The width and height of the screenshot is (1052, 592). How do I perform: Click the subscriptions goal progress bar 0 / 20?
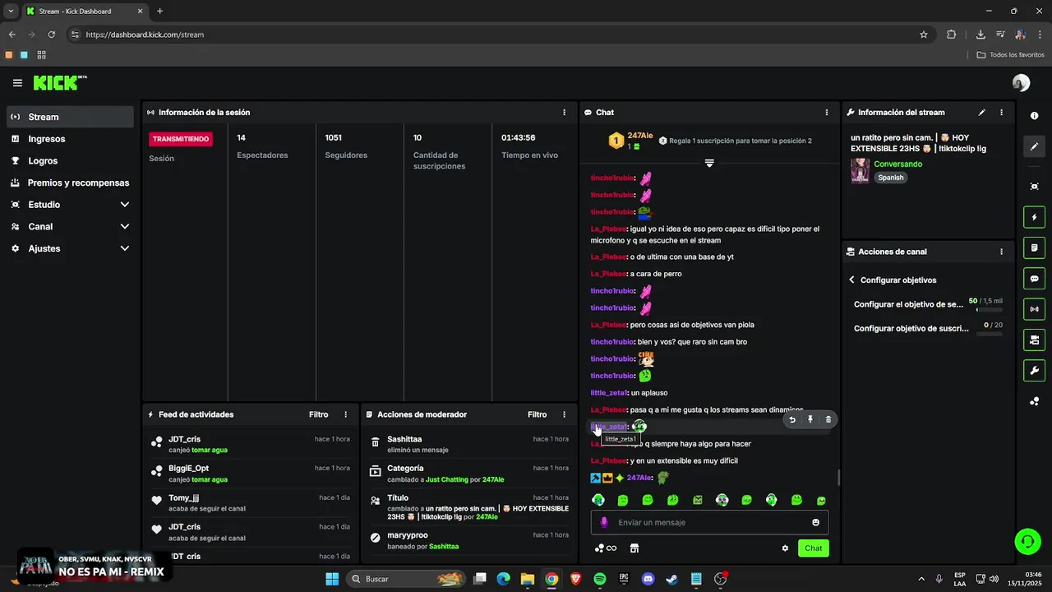click(989, 334)
